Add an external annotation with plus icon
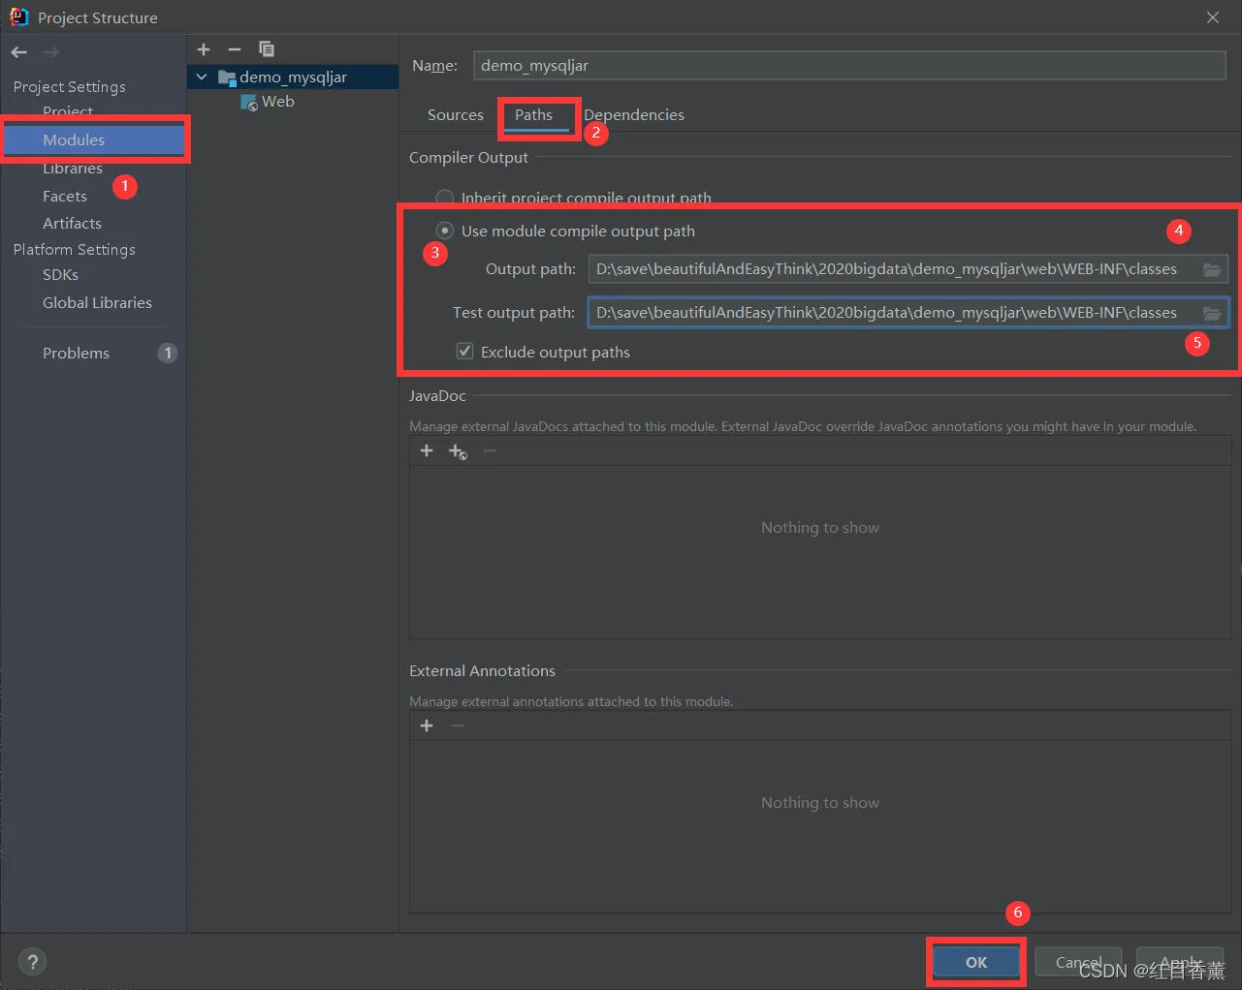 427,726
